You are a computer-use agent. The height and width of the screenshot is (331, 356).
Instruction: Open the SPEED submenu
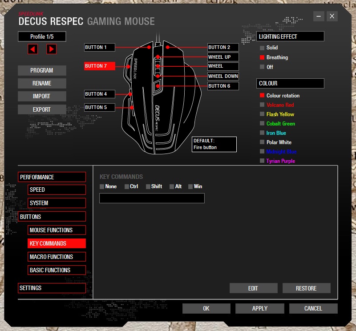[57, 190]
